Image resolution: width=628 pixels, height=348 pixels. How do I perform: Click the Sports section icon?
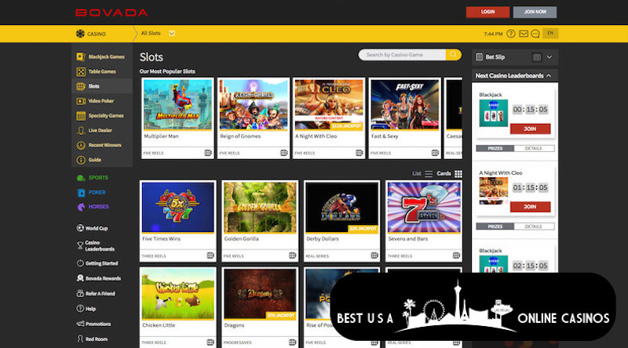[81, 178]
